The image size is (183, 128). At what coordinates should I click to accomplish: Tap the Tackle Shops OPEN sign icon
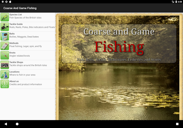5,65
